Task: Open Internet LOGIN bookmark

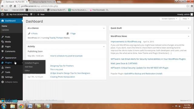Action: click(x=17, y=10)
